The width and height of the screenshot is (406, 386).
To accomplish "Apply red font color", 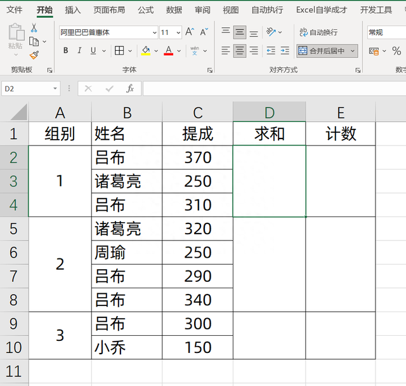I will (169, 51).
